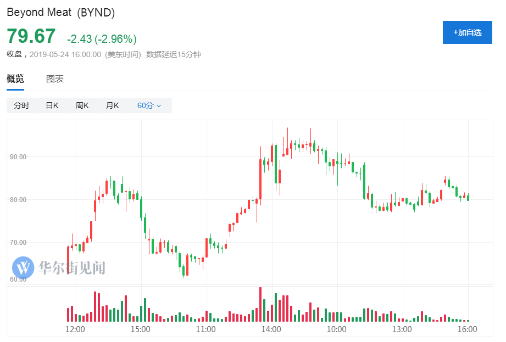
Task: Click the 16:00 time axis label
Action: click(467, 329)
